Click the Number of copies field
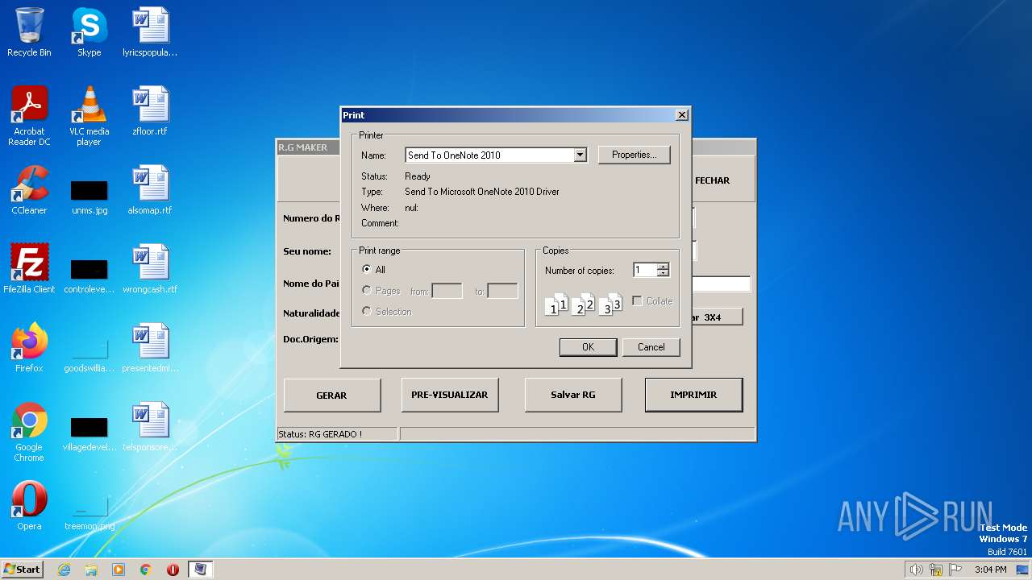1032x580 pixels. coord(645,271)
